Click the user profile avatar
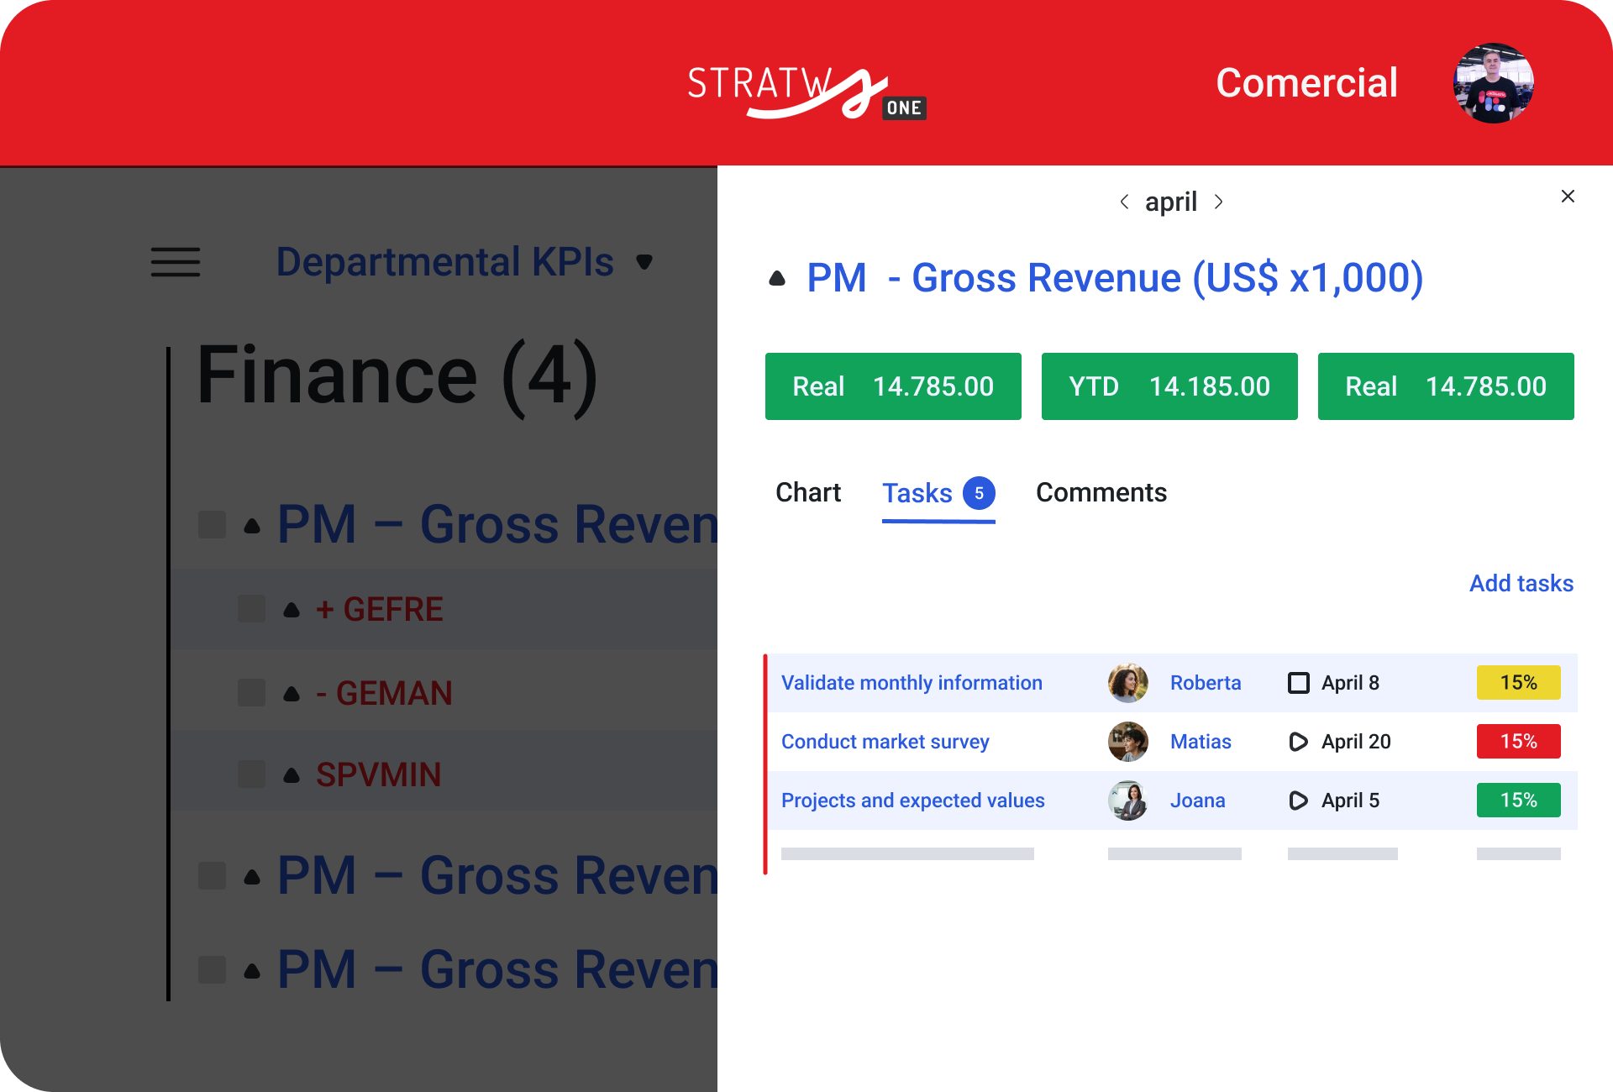Viewport: 1613px width, 1092px height. pos(1493,83)
